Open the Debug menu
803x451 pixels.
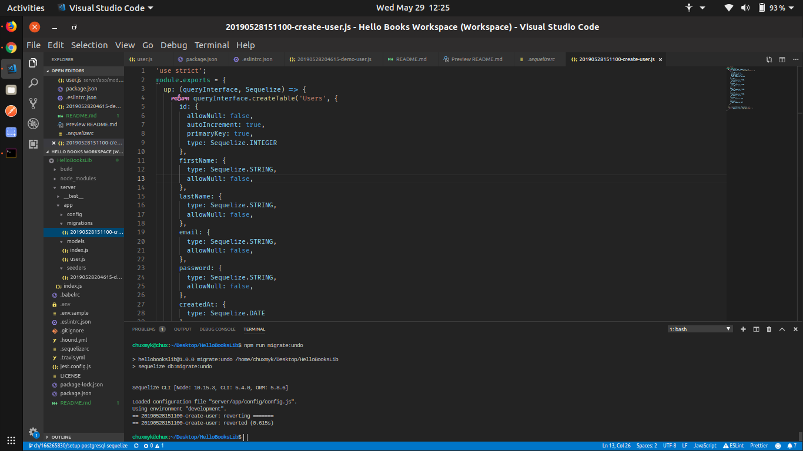click(173, 45)
